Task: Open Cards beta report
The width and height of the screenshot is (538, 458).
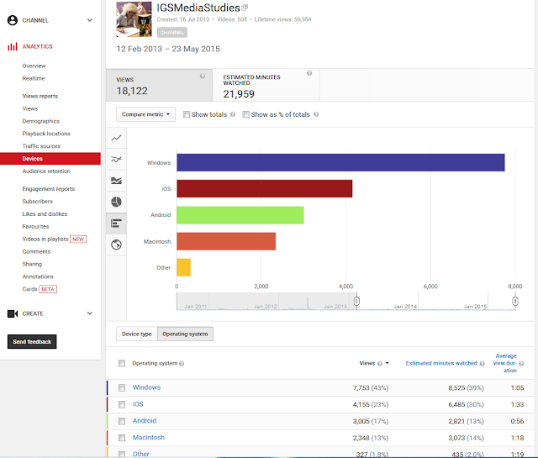Action: [x=30, y=289]
